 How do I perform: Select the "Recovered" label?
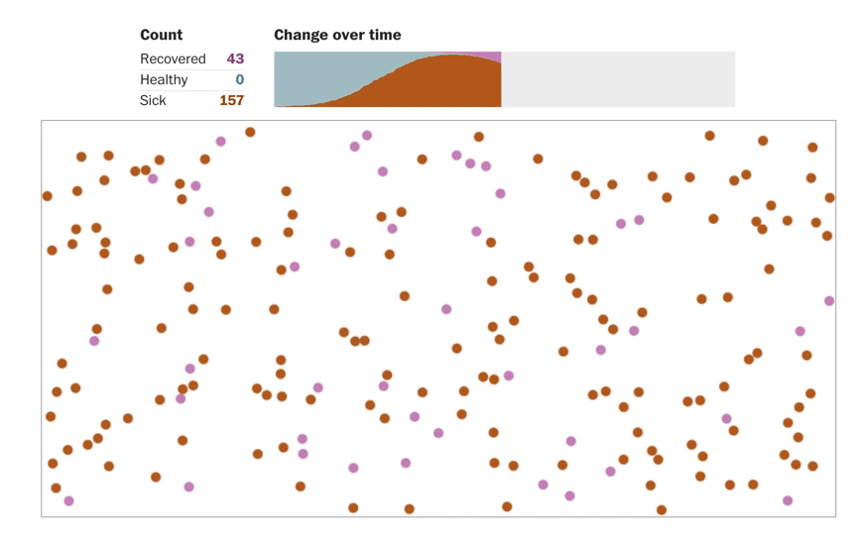(x=173, y=59)
